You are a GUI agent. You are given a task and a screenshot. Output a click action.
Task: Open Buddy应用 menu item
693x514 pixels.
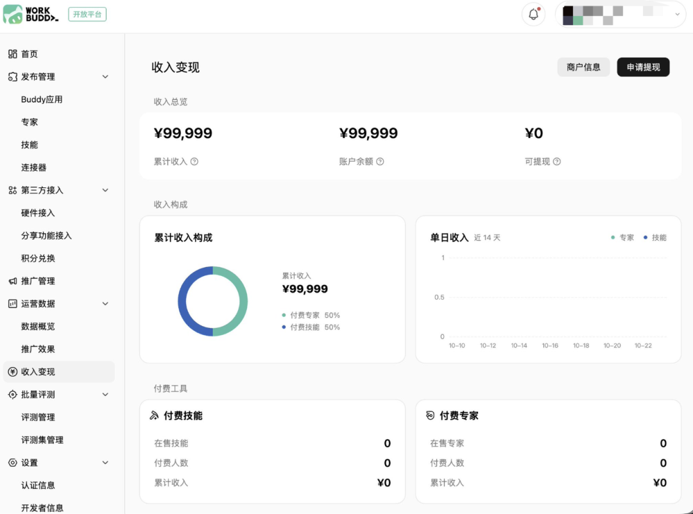coord(42,99)
